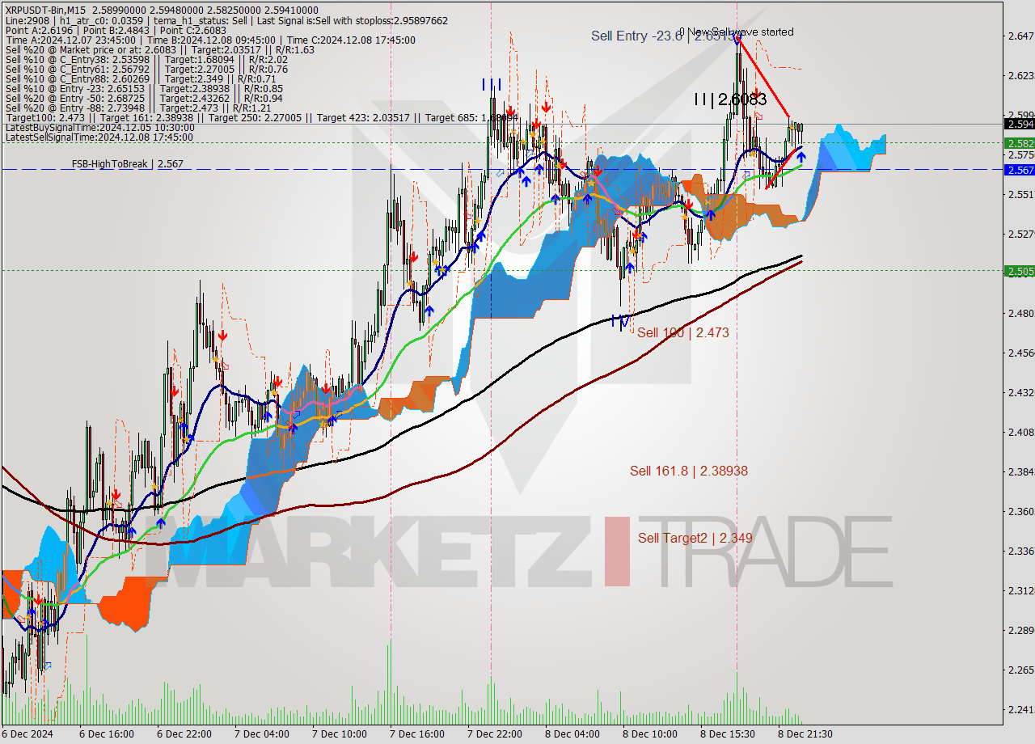Select the 'Sell %20 @ Entry -50' line
Image resolution: width=1035 pixels, height=744 pixels.
tap(144, 98)
